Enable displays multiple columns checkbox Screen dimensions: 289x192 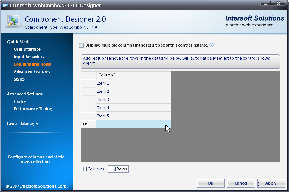click(x=81, y=45)
